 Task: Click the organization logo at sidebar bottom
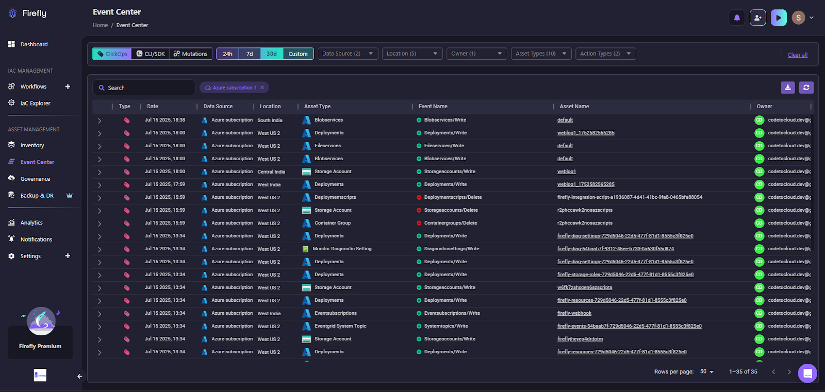pyautogui.click(x=40, y=375)
